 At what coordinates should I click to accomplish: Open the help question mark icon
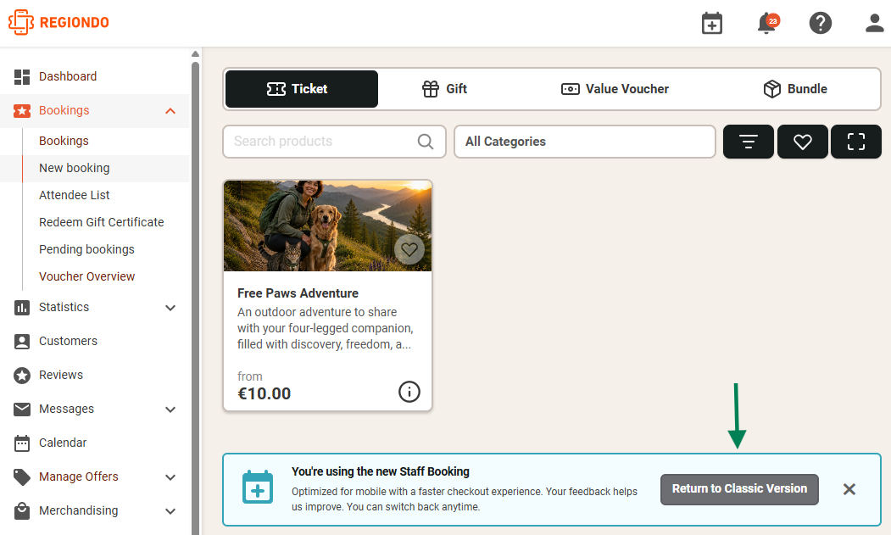pos(820,23)
